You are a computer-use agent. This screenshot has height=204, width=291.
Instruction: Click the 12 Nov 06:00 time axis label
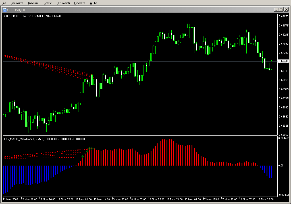[x=29, y=199]
